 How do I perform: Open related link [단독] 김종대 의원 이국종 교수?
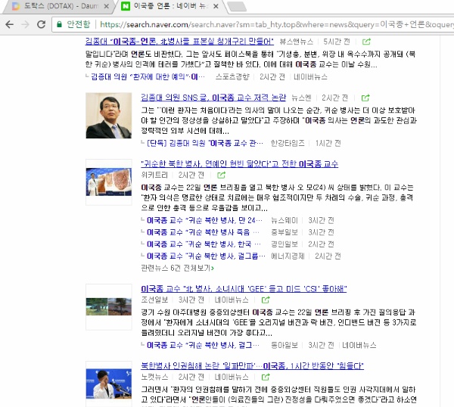pos(205,143)
